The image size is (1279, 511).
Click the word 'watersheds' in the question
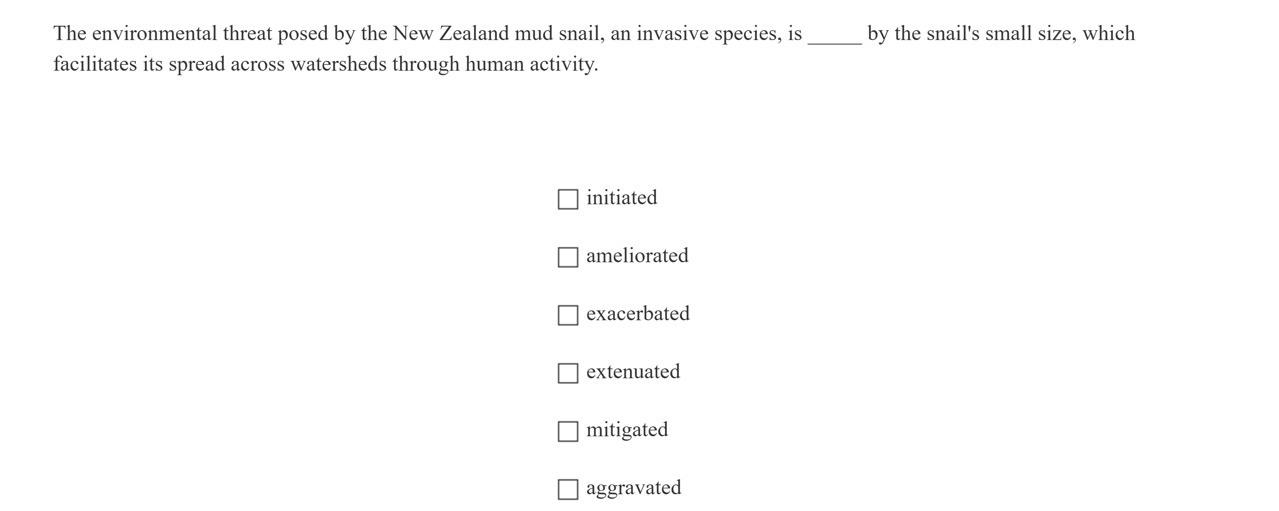338,65
